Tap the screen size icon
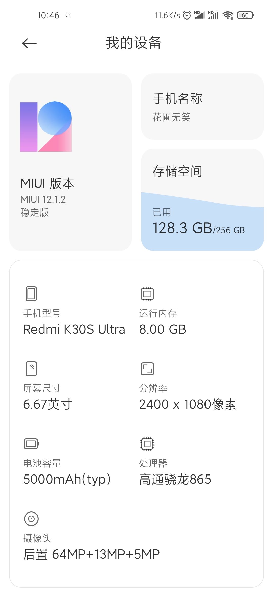 (x=31, y=369)
